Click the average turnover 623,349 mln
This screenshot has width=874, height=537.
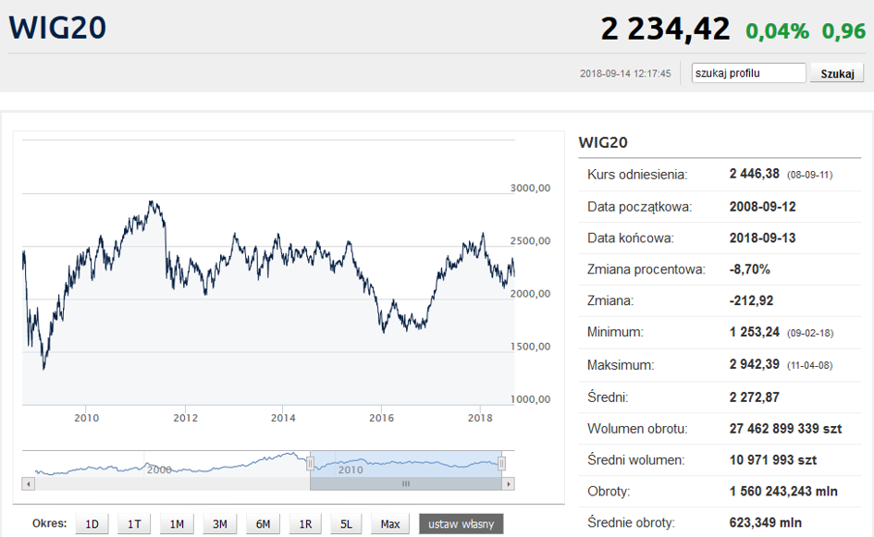765,522
